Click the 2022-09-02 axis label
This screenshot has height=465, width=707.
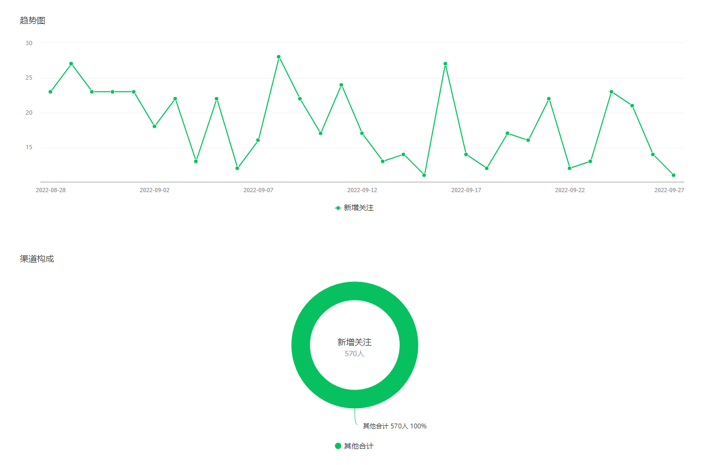154,190
